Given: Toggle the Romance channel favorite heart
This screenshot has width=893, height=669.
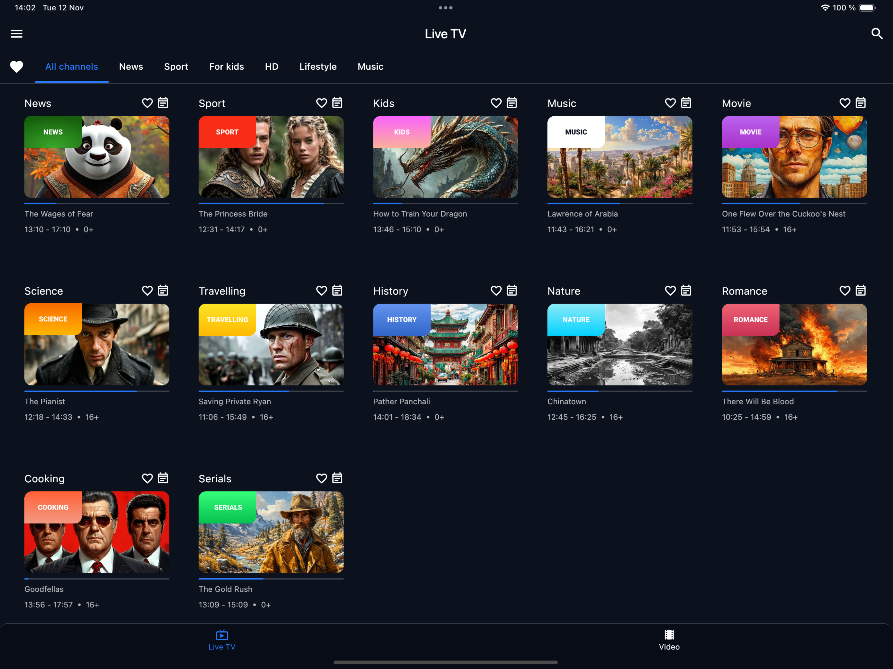Looking at the screenshot, I should (845, 291).
